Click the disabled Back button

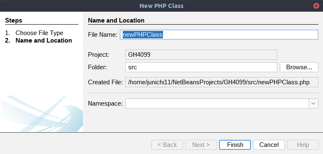(x=167, y=145)
